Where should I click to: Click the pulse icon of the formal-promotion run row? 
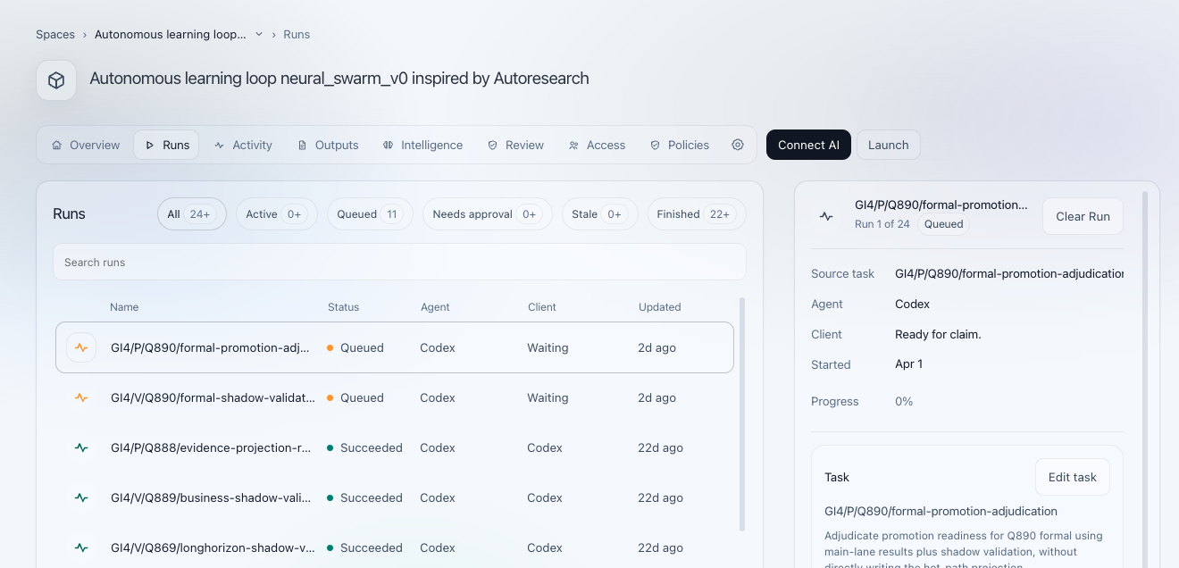(x=81, y=347)
